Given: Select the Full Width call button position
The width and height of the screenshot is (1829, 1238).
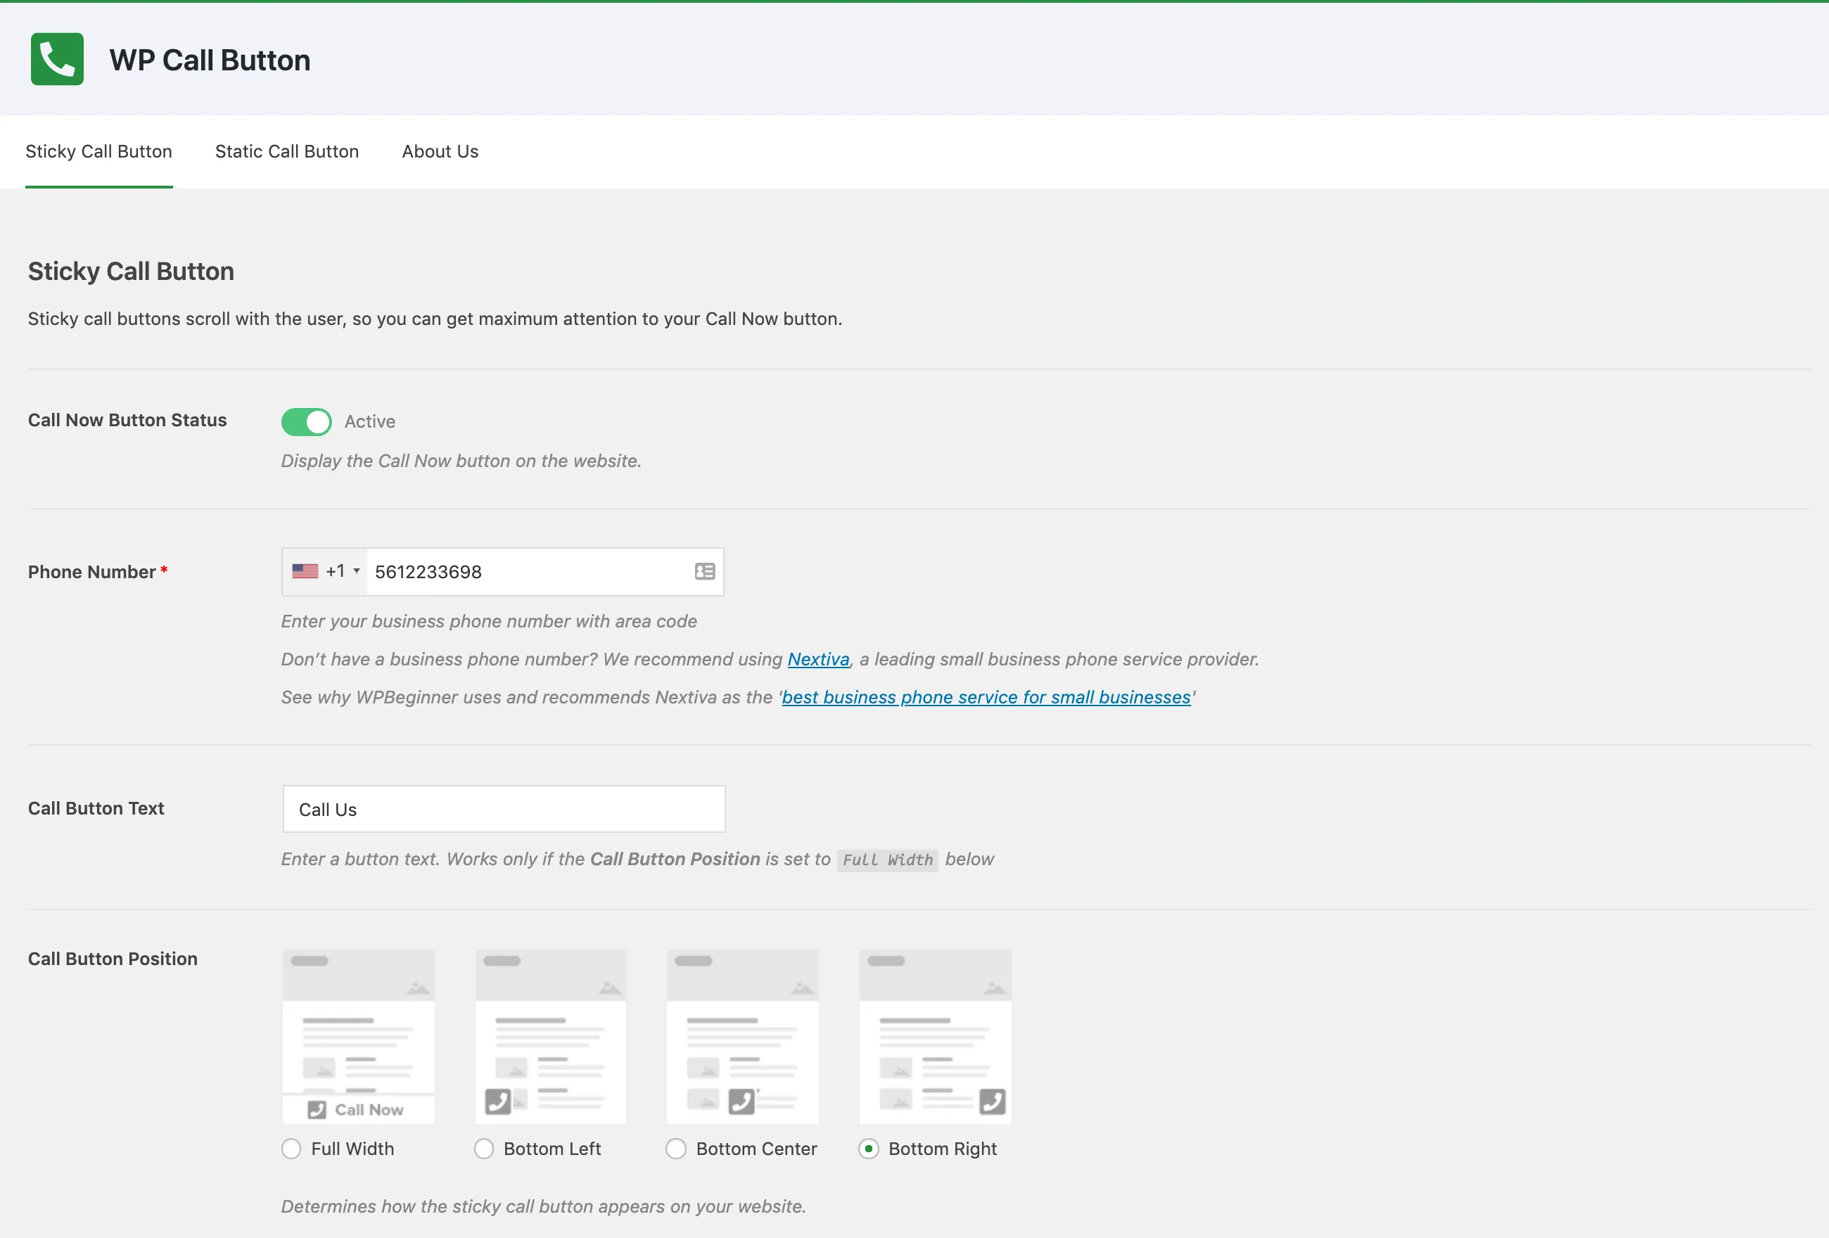Looking at the screenshot, I should point(291,1148).
